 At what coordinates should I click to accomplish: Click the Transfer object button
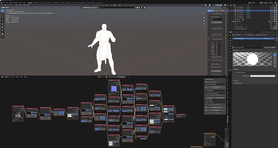pos(217,71)
